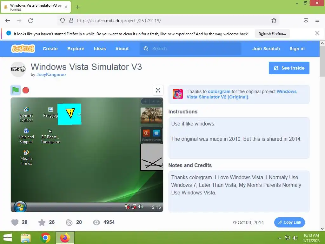Go back with the browser back arrow
Screen dimensions: 325x244
pos(8,21)
